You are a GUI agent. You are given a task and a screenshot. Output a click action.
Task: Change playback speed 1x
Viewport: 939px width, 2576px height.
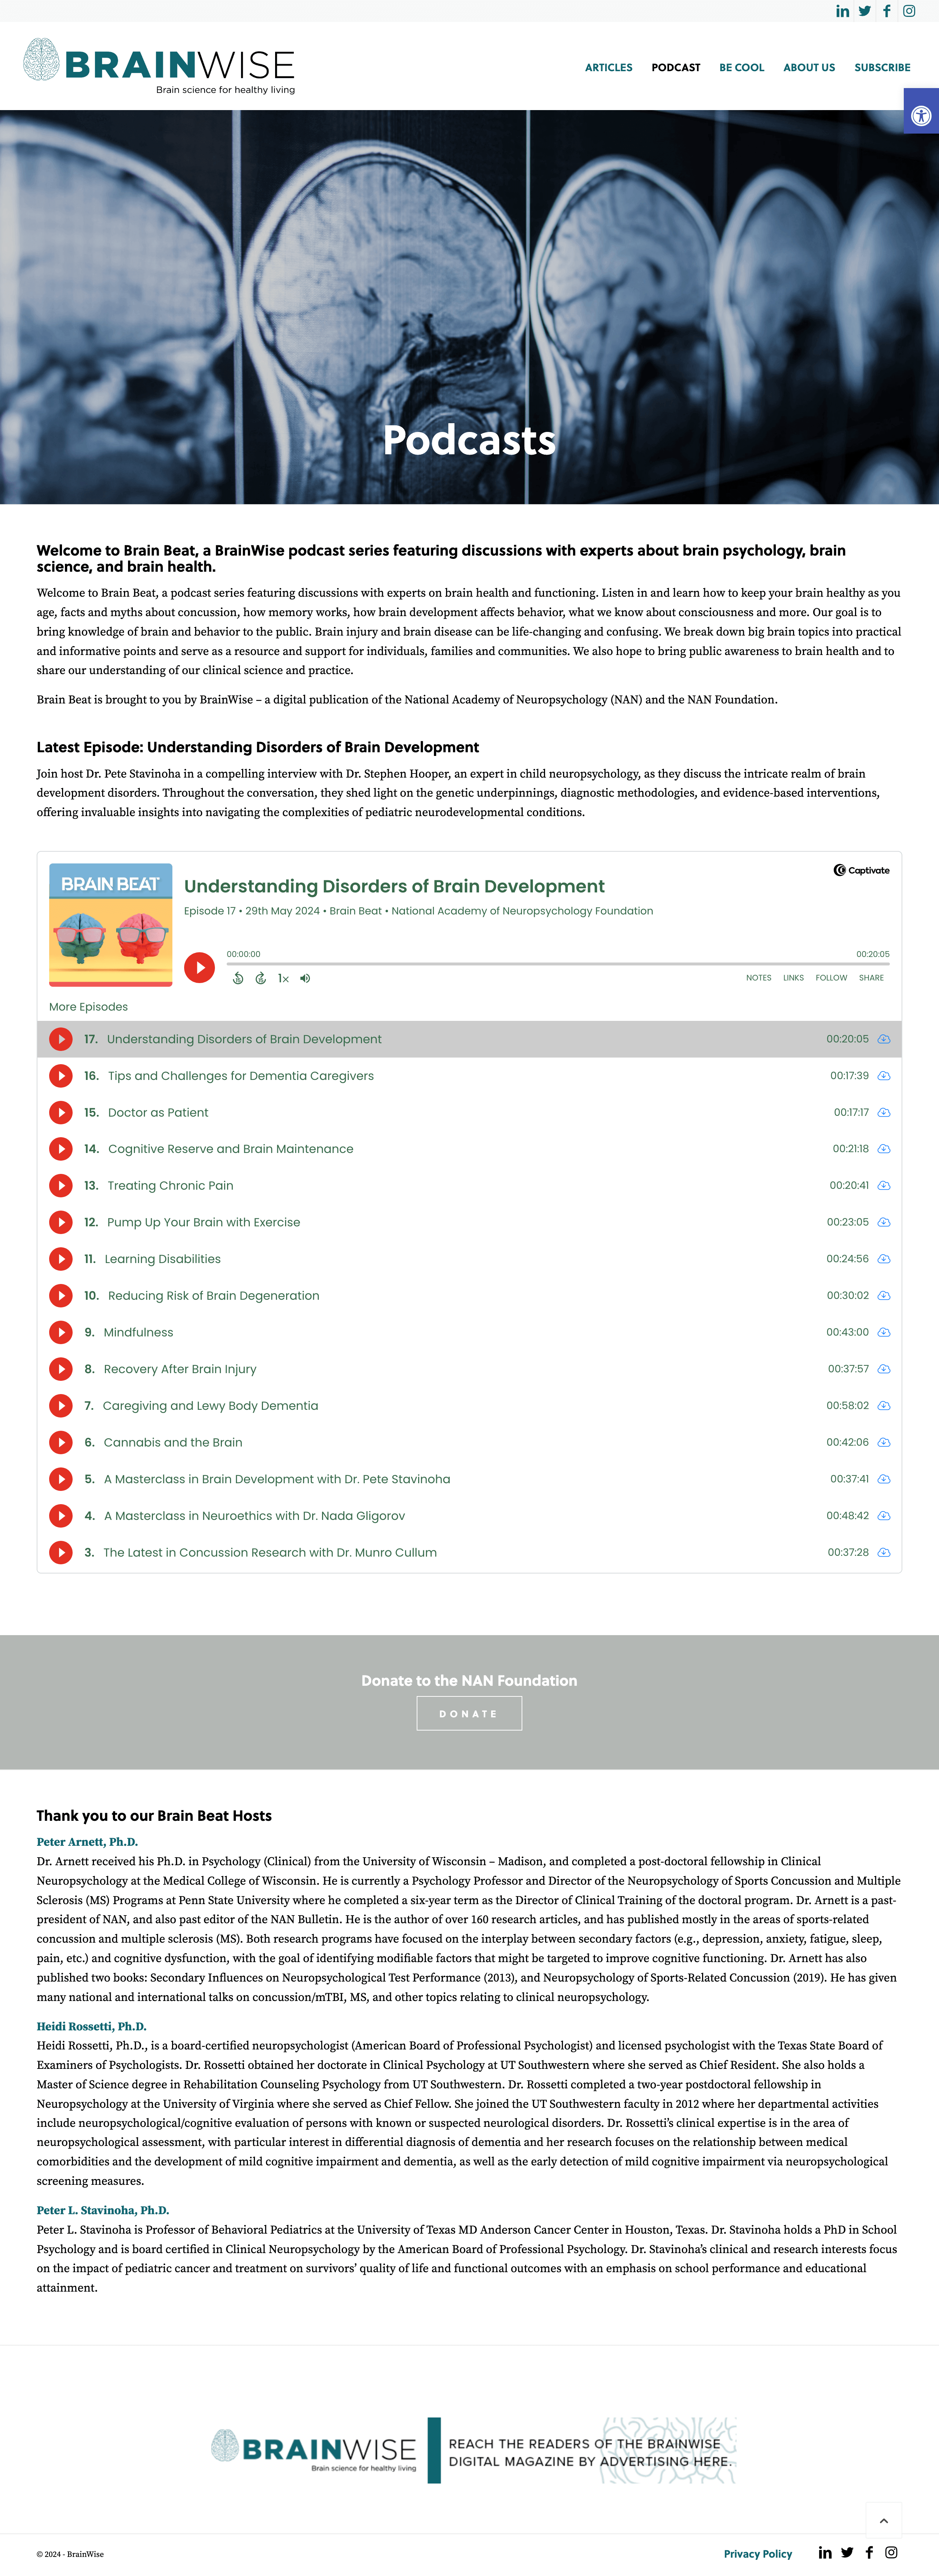[283, 979]
